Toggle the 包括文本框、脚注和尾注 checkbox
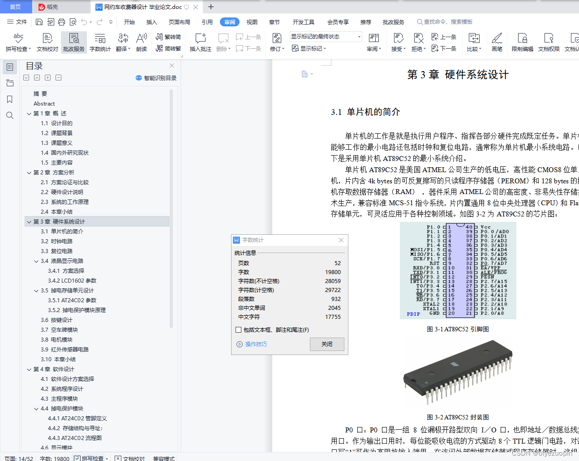579x461 pixels. 238,330
